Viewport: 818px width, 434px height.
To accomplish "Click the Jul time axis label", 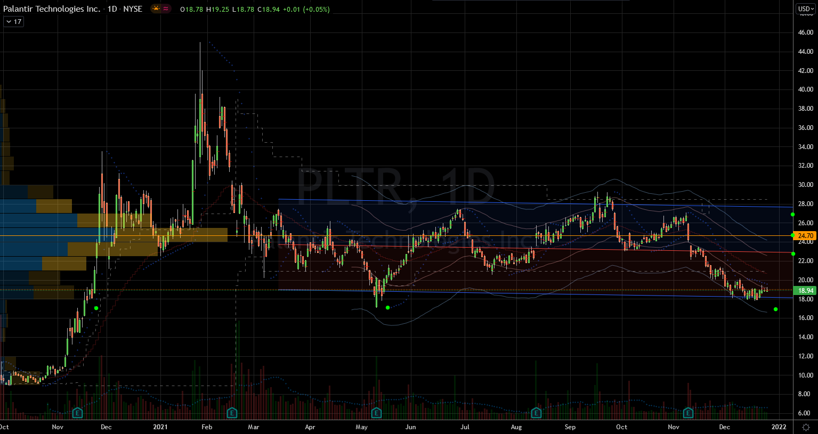I will coord(465,427).
